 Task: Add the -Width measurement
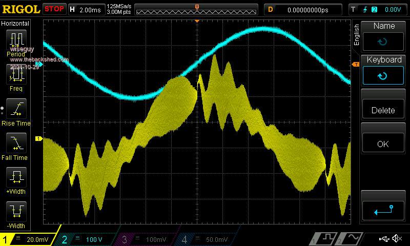pos(15,212)
